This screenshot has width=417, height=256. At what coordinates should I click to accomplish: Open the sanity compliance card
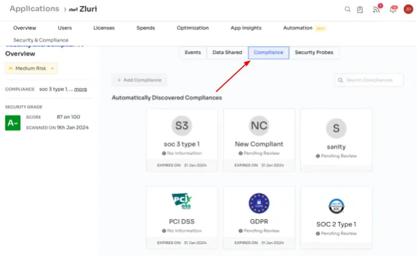point(336,140)
